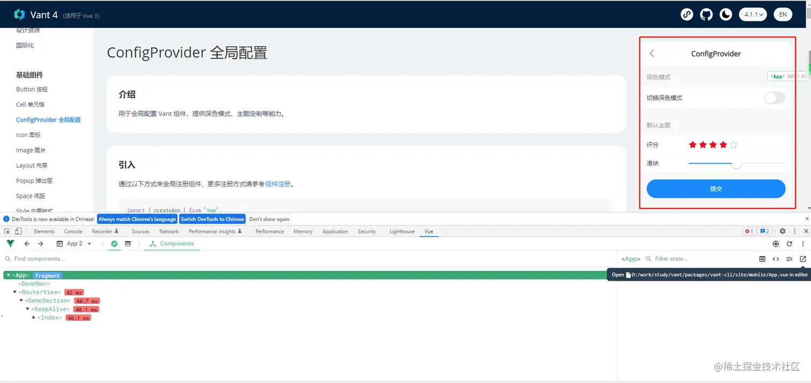Viewport: 811px width, 383px height.
Task: Click the Filter state input field
Action: point(700,259)
